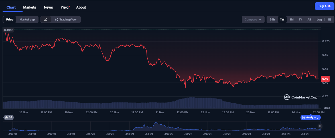335x138 pixels.
Task: Select Price view toggle
Action: coord(10,20)
